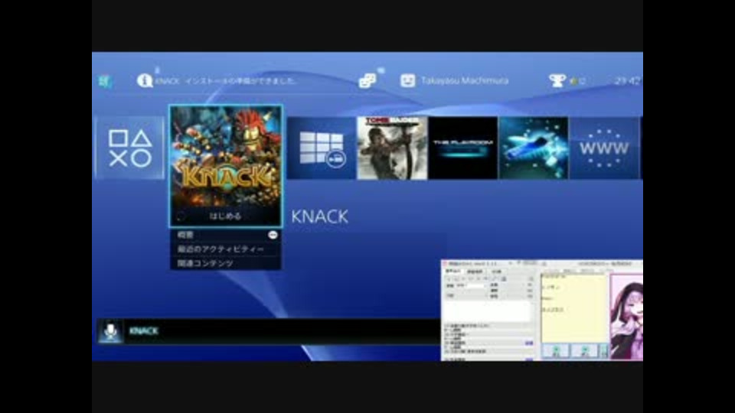Open the WWW Internet Browser tile
Screen dimensions: 735x413
coord(604,148)
